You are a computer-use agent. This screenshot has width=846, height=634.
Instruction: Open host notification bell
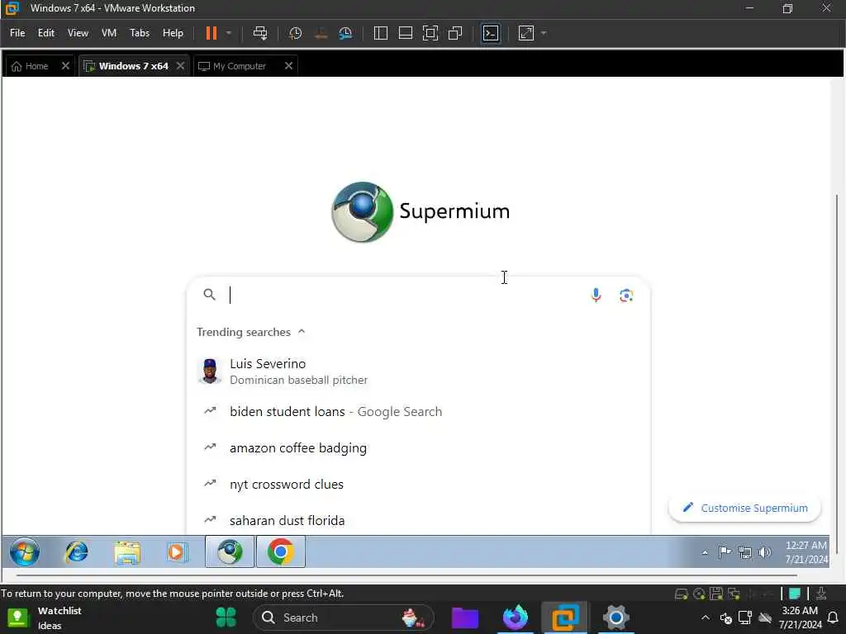tap(833, 617)
